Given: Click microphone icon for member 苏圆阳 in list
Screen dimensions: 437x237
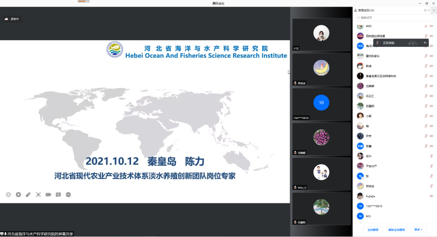Looking at the screenshot, I should pyautogui.click(x=426, y=106).
